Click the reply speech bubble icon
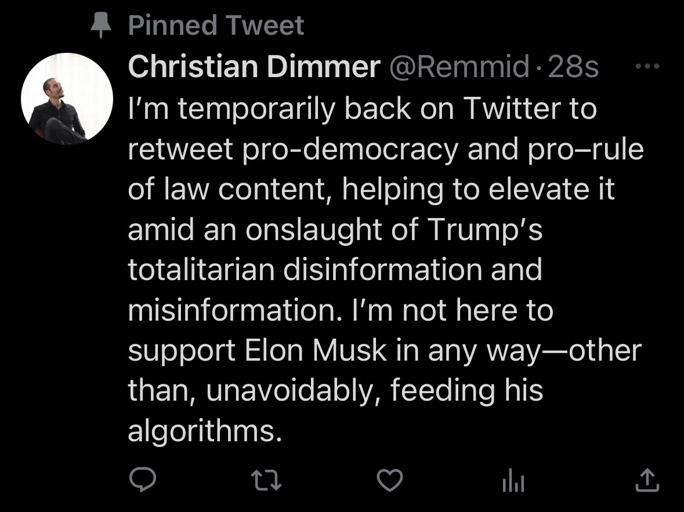 [142, 480]
